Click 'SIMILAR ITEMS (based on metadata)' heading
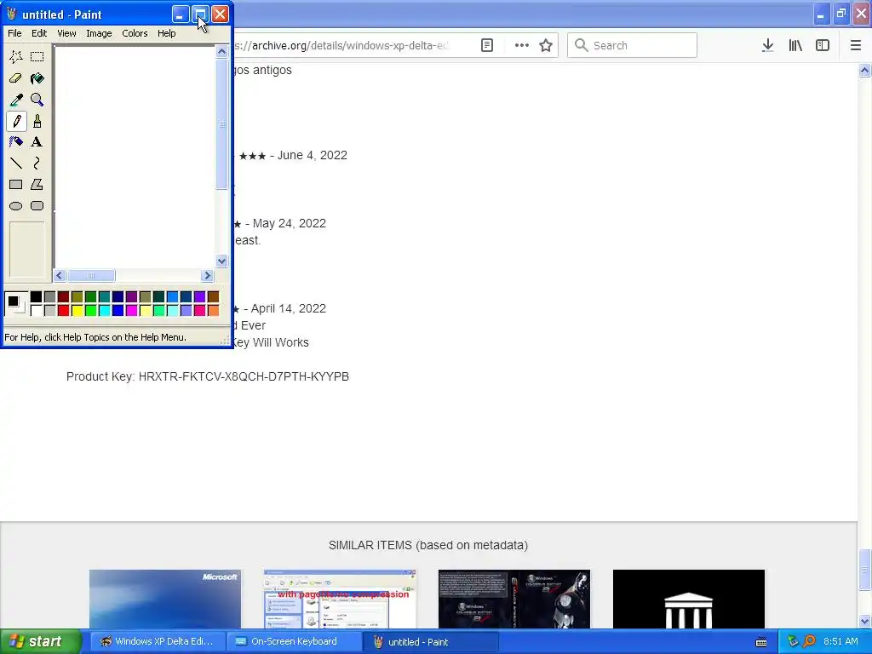 (x=428, y=545)
